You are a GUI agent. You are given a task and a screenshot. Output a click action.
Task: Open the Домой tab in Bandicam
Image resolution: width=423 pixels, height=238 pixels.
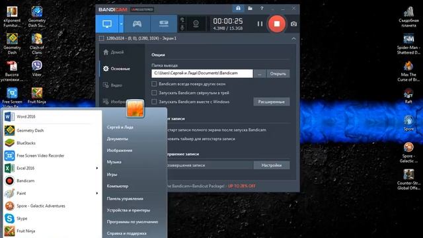pyautogui.click(x=114, y=52)
